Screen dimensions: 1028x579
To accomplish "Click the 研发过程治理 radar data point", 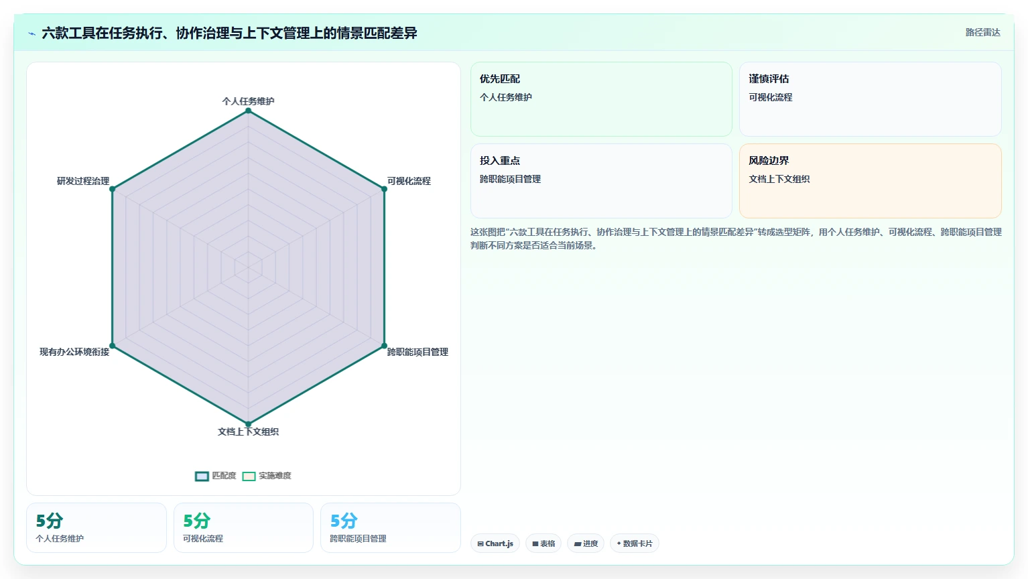I will pyautogui.click(x=113, y=189).
